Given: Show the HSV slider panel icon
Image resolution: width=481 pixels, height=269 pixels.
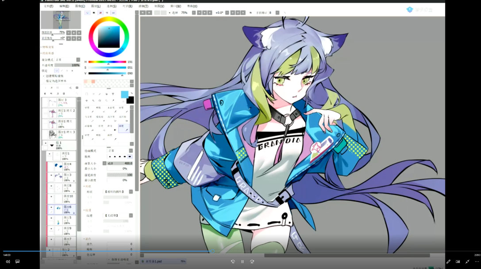Looking at the screenshot, I should click(x=100, y=12).
